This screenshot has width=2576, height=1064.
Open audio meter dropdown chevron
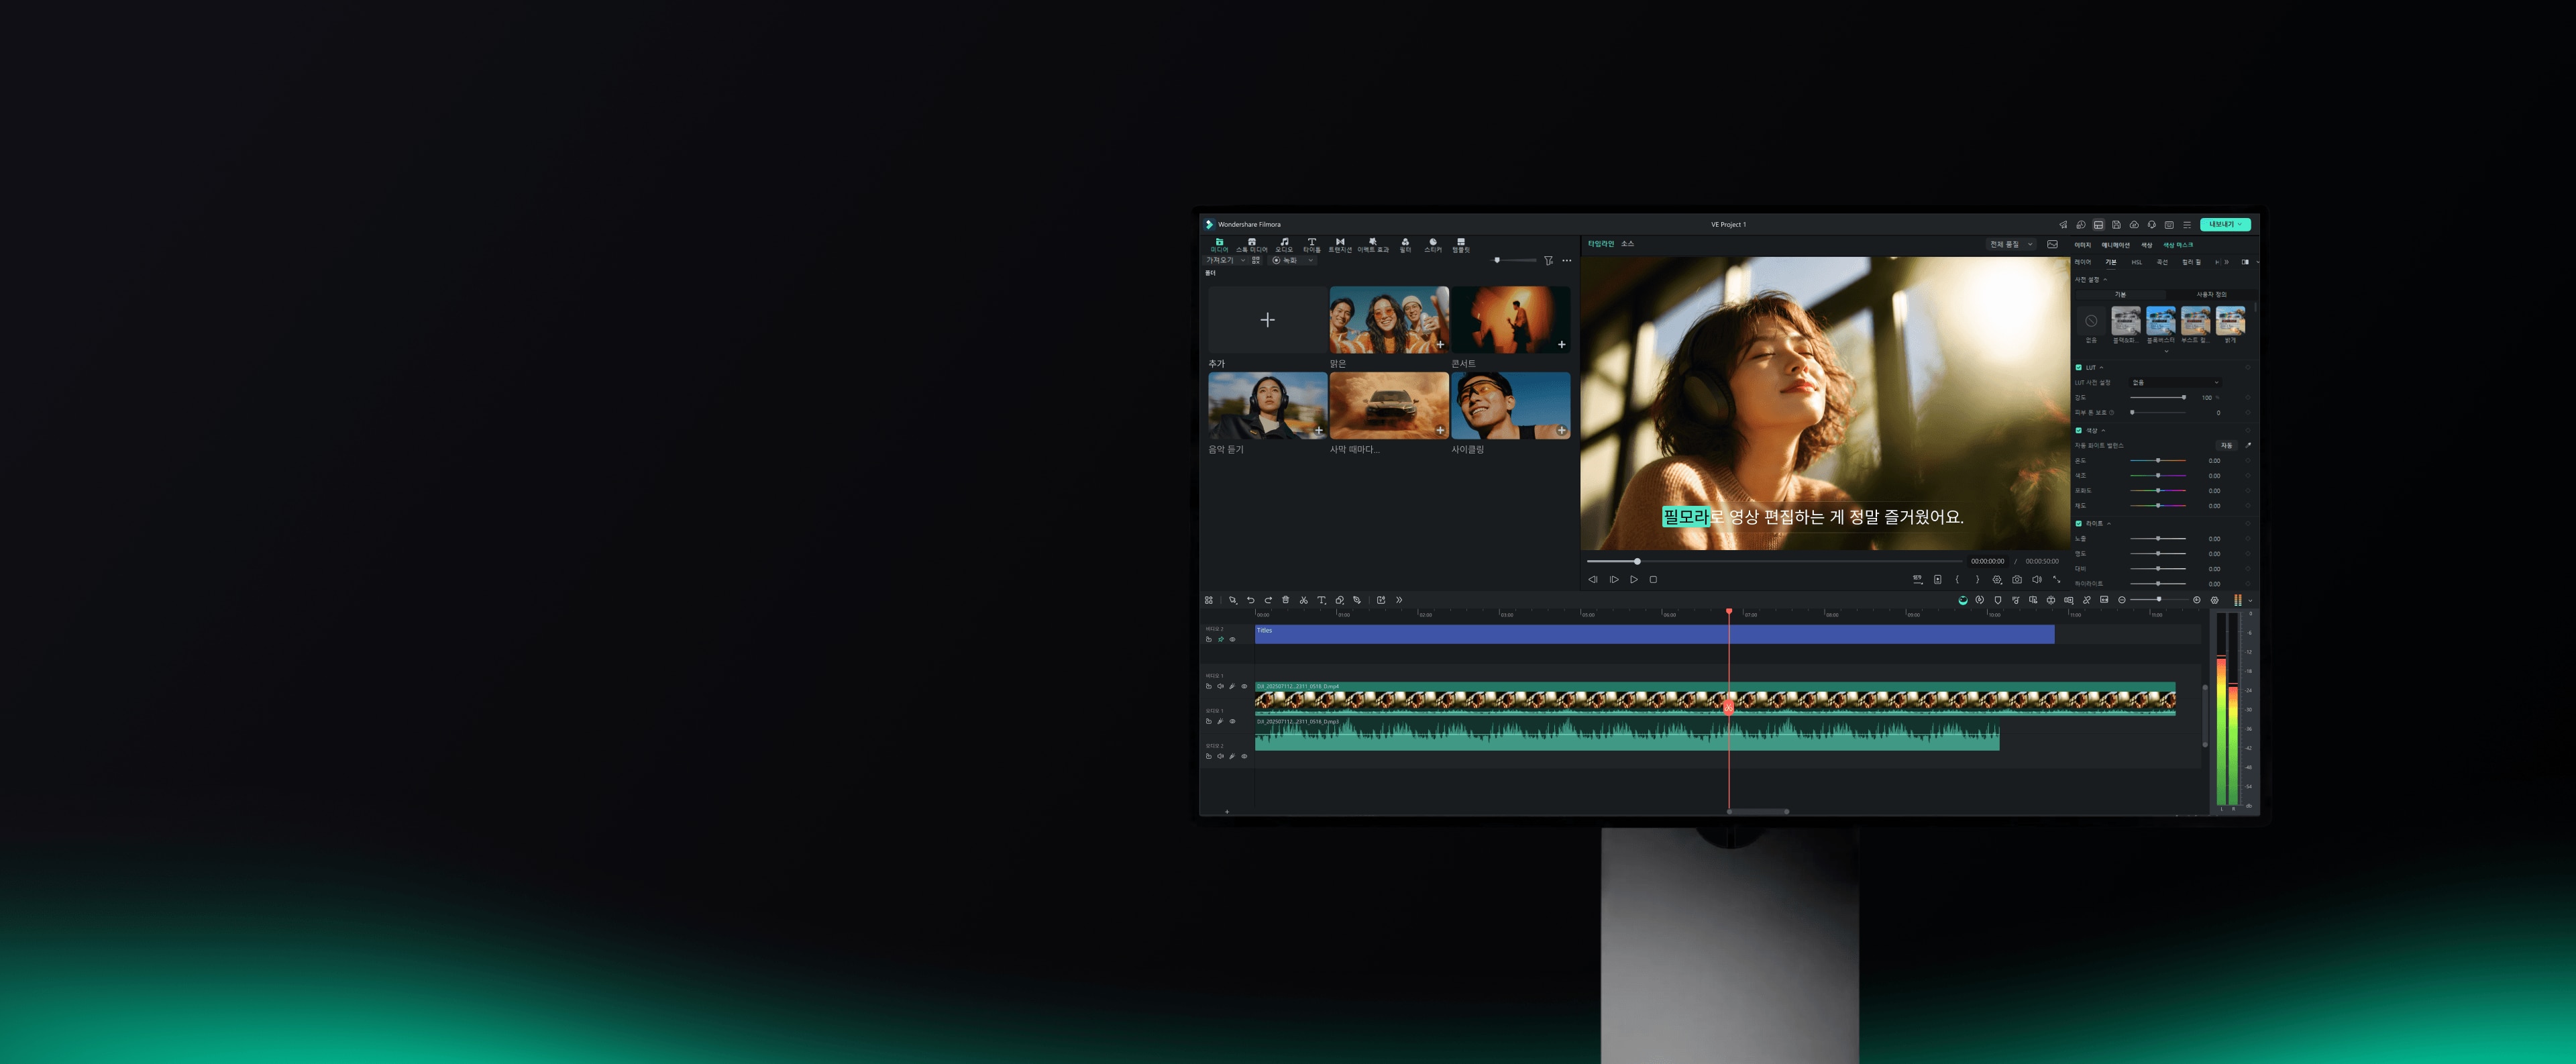tap(2250, 600)
